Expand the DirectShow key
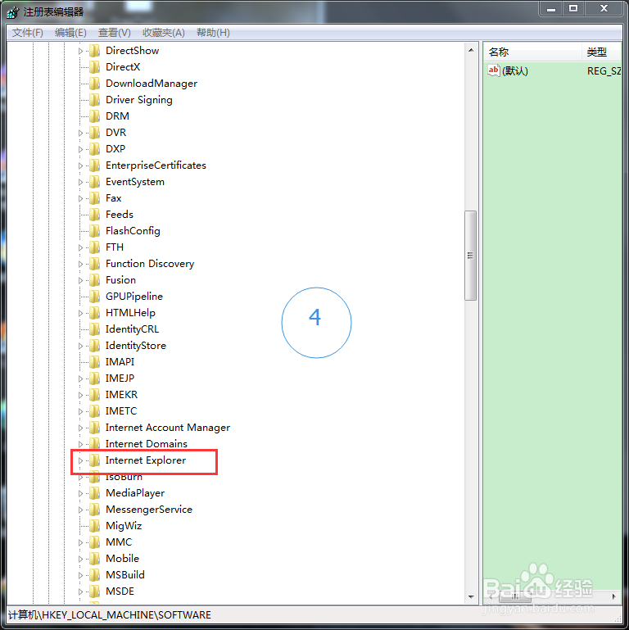 pos(80,51)
